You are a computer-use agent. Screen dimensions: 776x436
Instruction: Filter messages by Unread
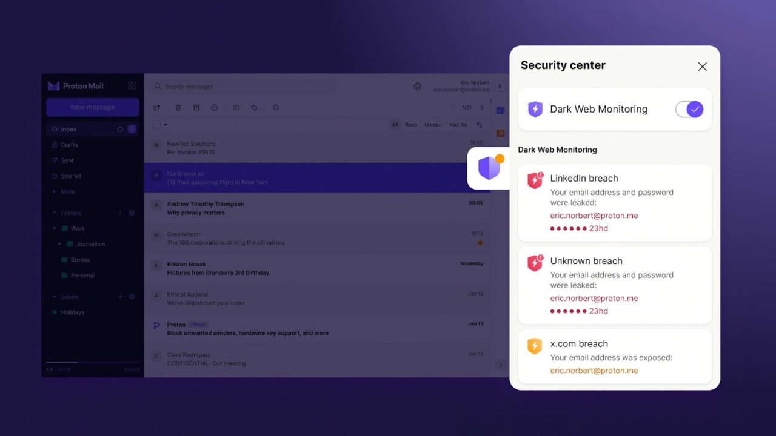coord(433,125)
